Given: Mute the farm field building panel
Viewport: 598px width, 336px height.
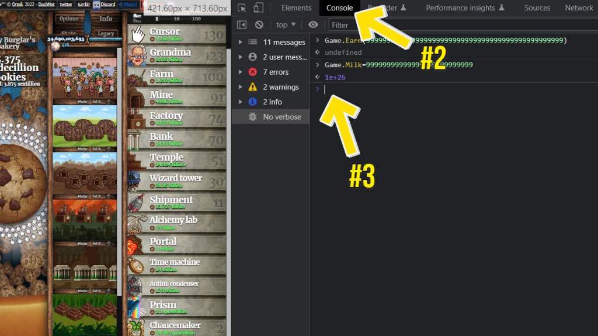Looking at the screenshot, I should (82, 149).
